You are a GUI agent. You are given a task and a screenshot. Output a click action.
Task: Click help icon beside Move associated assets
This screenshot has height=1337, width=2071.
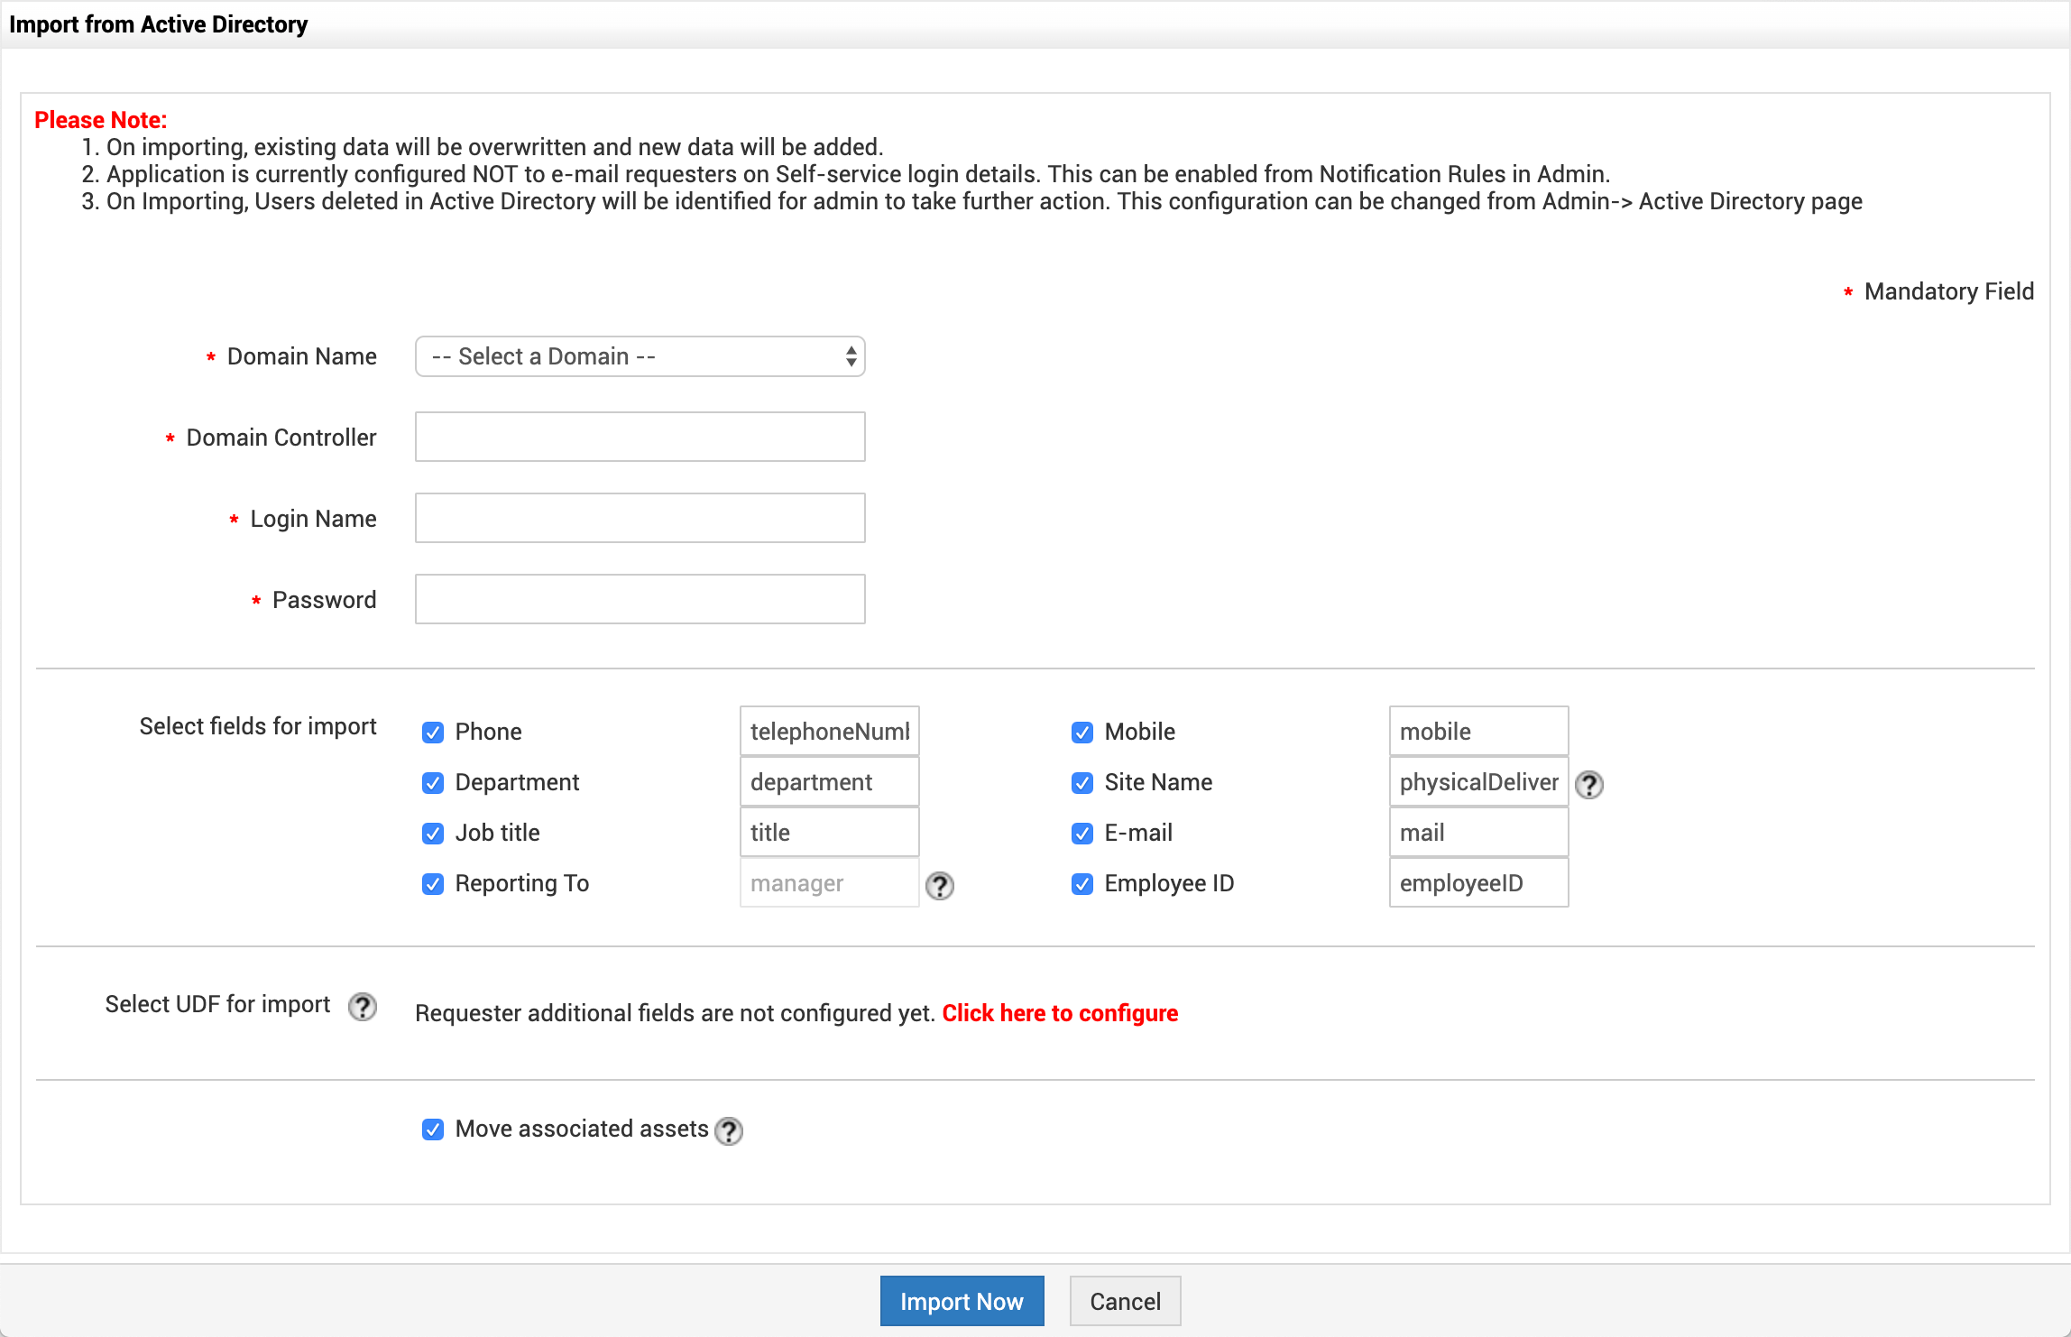(x=728, y=1131)
